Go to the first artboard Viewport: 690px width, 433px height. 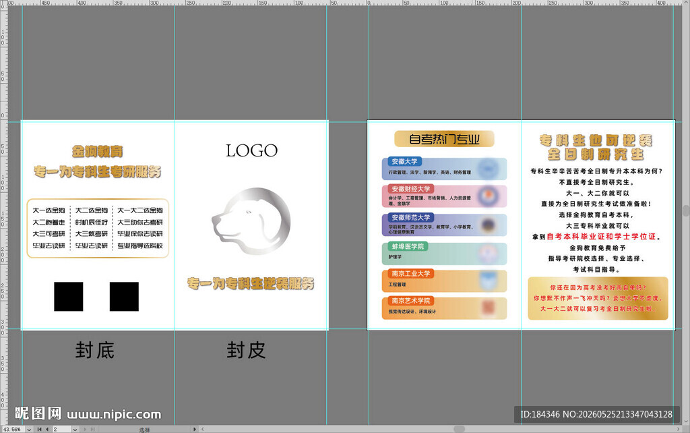click(x=39, y=430)
